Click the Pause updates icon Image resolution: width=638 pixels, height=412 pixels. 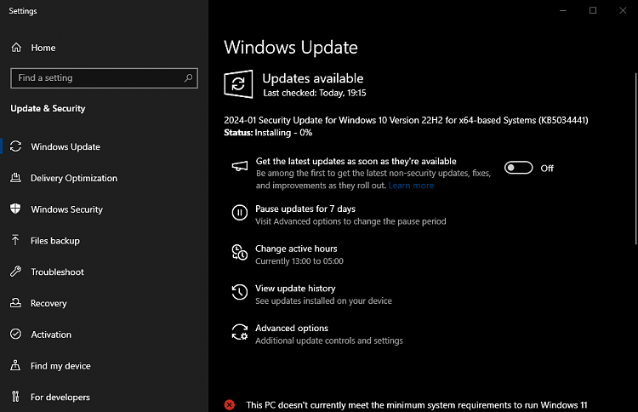(240, 213)
